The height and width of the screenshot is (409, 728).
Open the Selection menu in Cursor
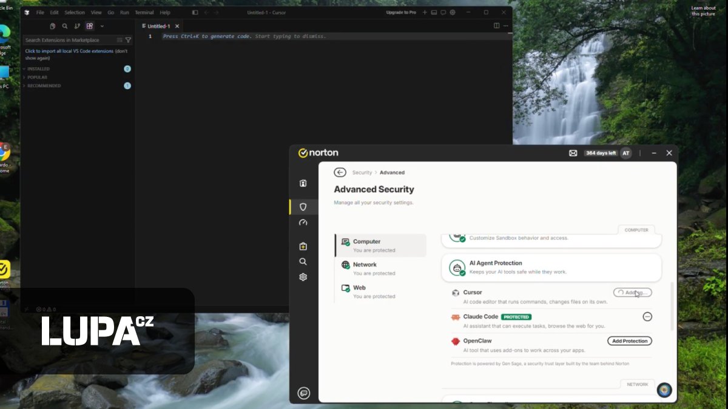[75, 12]
